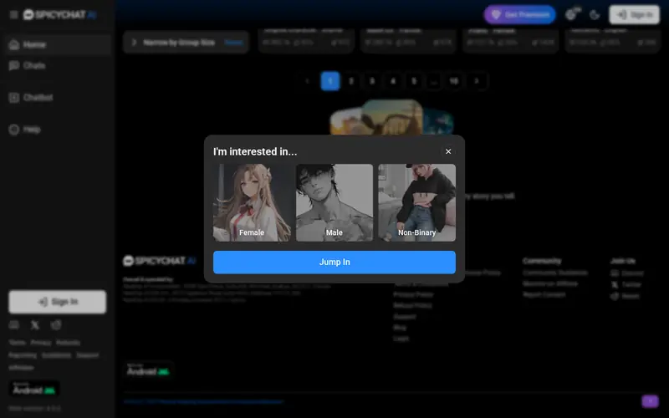
Task: Select the Male interest card
Action: (x=334, y=202)
